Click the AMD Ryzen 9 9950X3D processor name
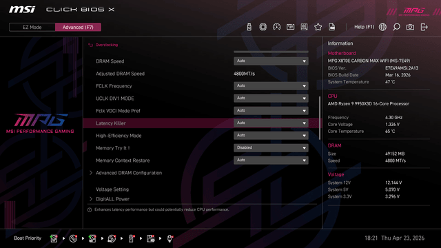 click(x=369, y=104)
